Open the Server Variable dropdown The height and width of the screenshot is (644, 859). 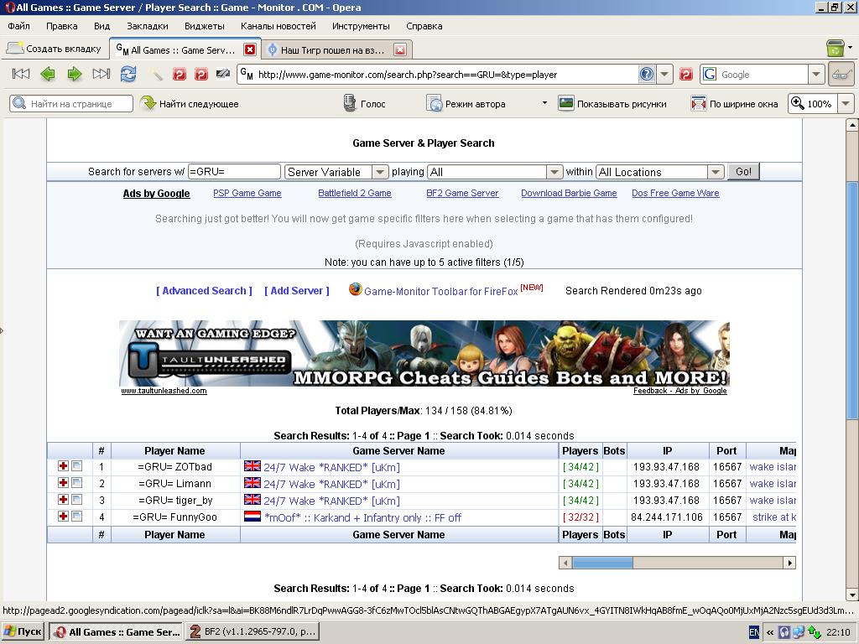tap(380, 172)
